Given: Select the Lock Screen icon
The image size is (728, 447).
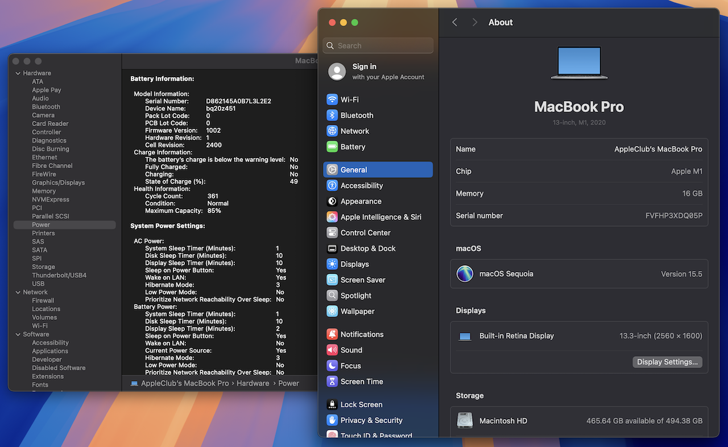Looking at the screenshot, I should click(x=332, y=404).
